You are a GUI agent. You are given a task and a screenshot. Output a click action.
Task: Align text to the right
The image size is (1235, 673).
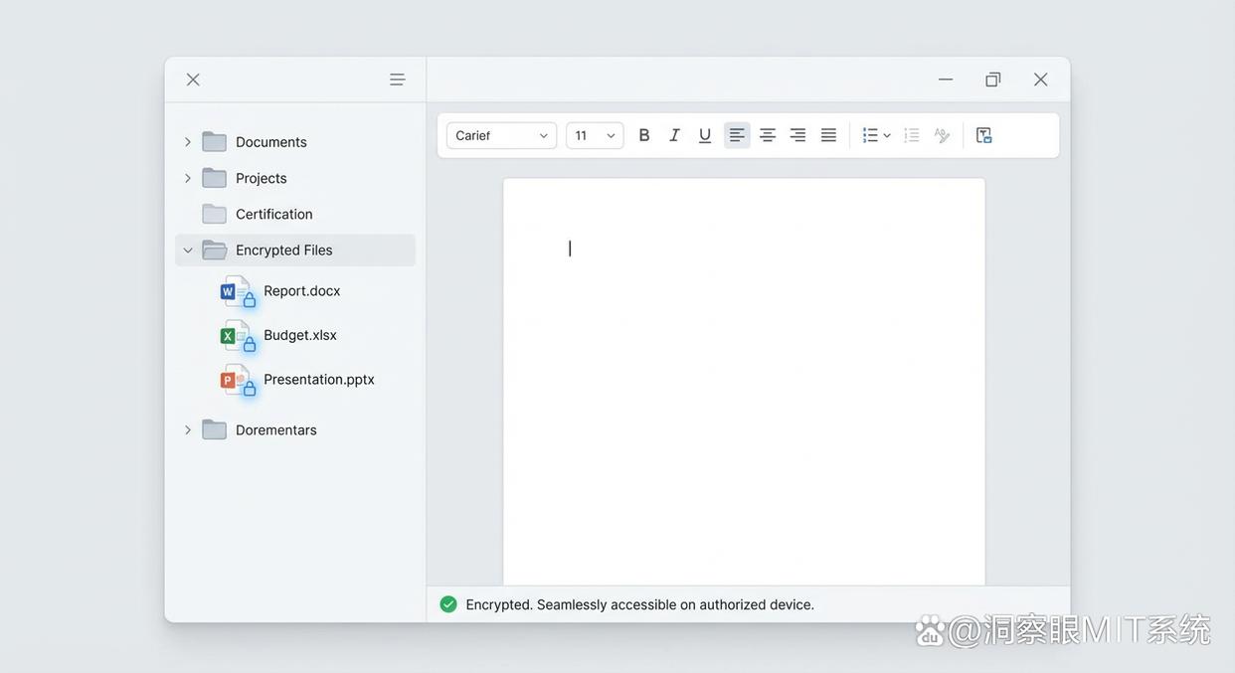click(797, 135)
